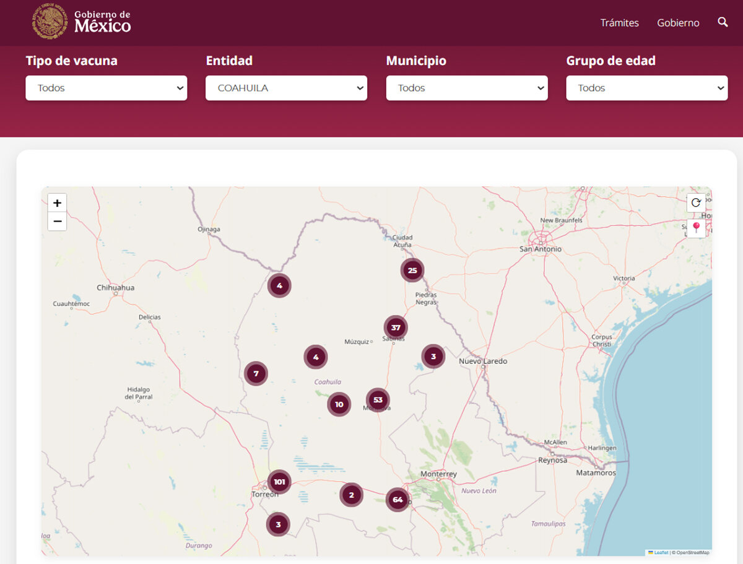This screenshot has width=743, height=564.
Task: Open the Grupo de edad dropdown
Action: click(x=646, y=88)
